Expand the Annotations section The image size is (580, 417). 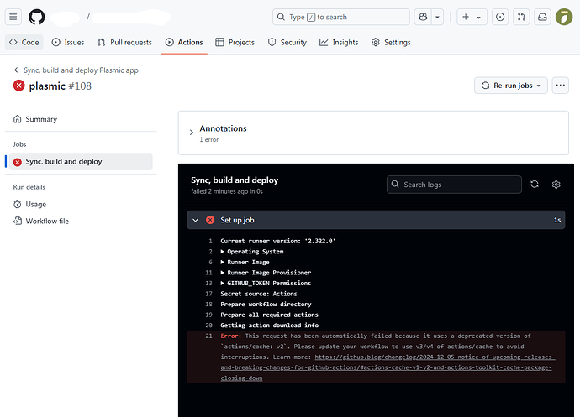coord(192,133)
